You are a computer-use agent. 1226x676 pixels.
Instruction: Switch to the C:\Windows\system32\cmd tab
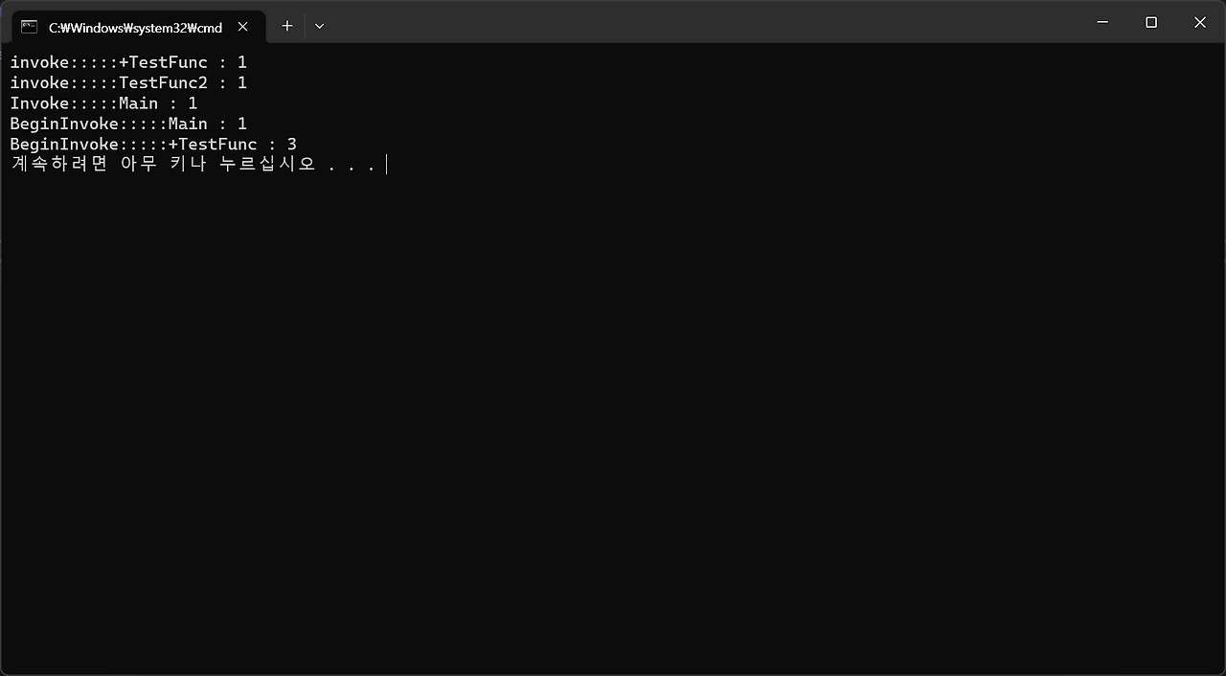point(134,27)
